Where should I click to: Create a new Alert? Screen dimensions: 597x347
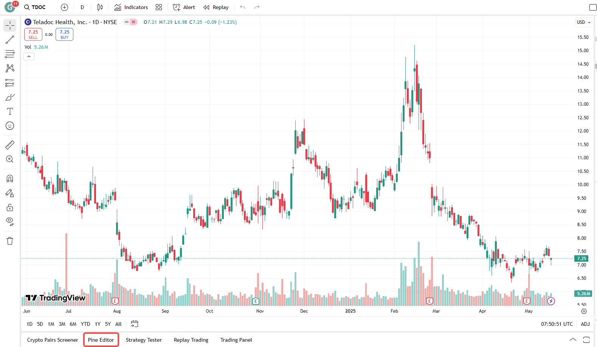184,7
